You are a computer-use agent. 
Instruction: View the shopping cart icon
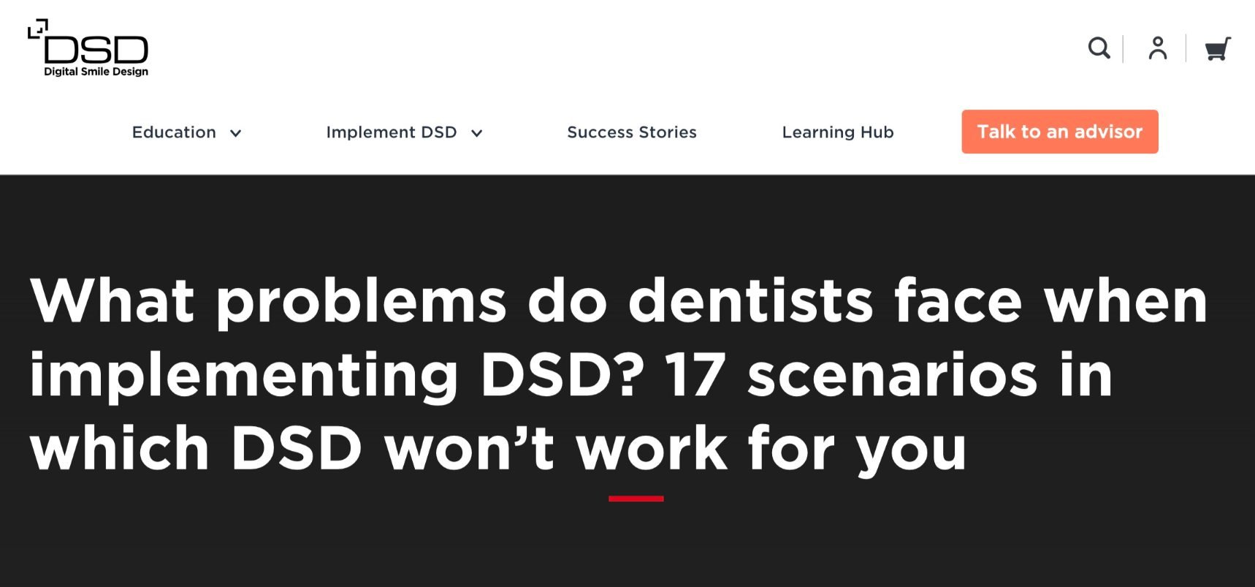[1218, 49]
